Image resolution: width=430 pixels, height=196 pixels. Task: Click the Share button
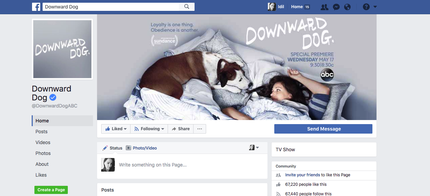click(181, 129)
